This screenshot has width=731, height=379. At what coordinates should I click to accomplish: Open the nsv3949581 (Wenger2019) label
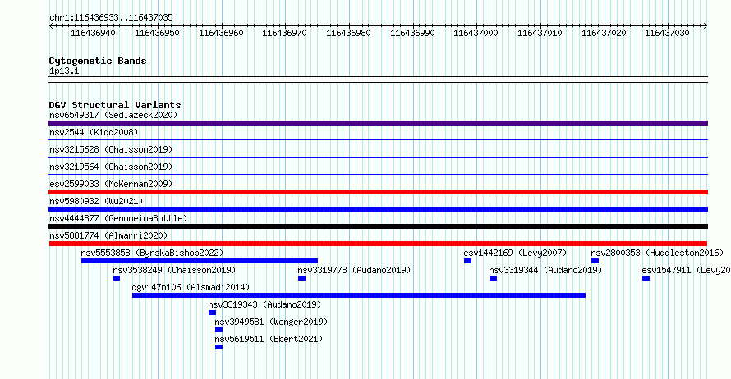[x=271, y=322]
